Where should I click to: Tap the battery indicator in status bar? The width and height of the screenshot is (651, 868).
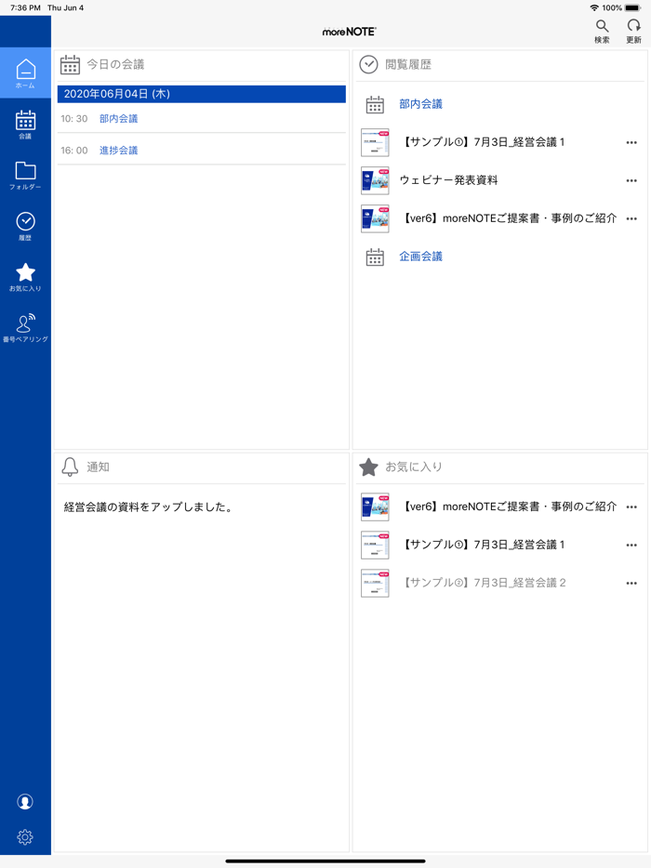632,7
